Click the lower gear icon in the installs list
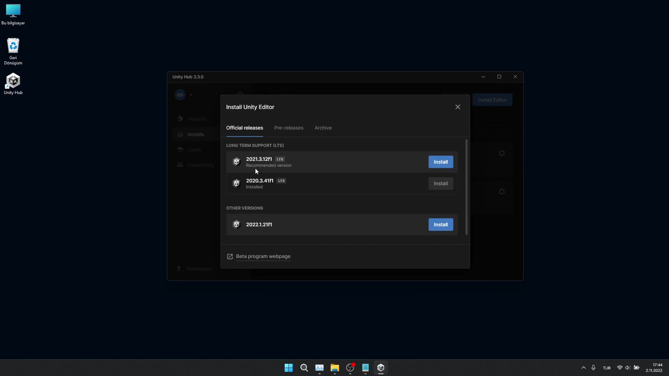The height and width of the screenshot is (376, 669). point(502,191)
